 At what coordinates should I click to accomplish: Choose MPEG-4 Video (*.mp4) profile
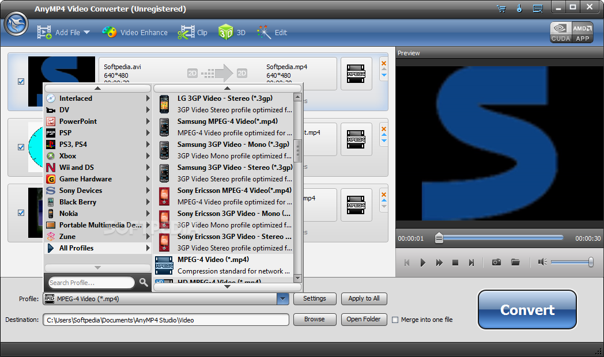click(x=224, y=265)
